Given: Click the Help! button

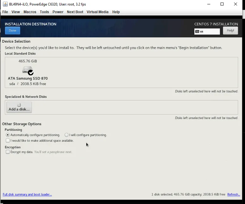Looking at the screenshot, I should point(230,31).
